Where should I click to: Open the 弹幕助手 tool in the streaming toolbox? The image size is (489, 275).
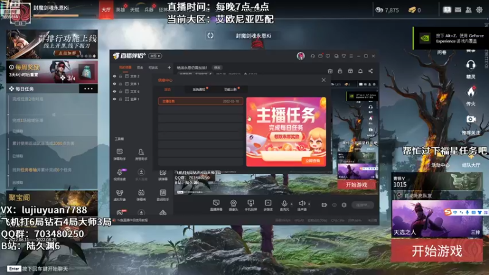click(x=119, y=154)
